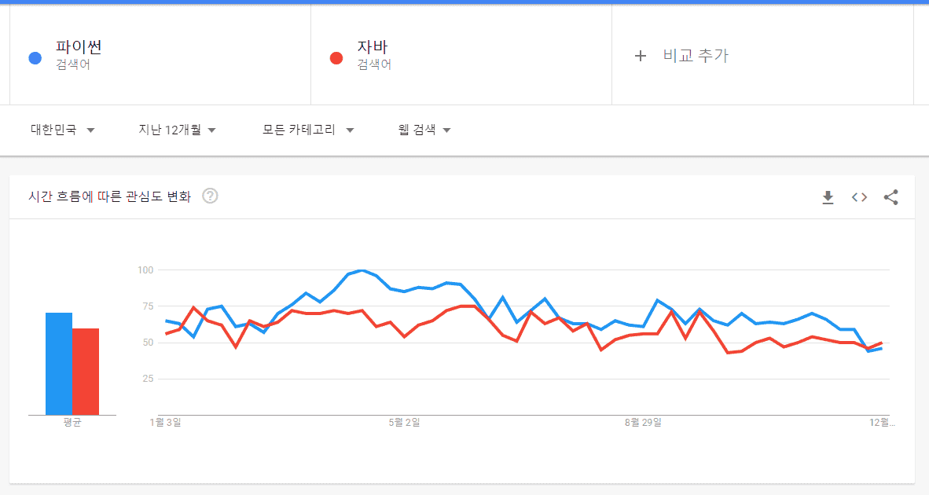Open the help question mark icon

210,196
